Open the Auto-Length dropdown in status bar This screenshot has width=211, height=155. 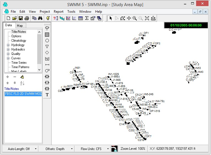(36, 149)
